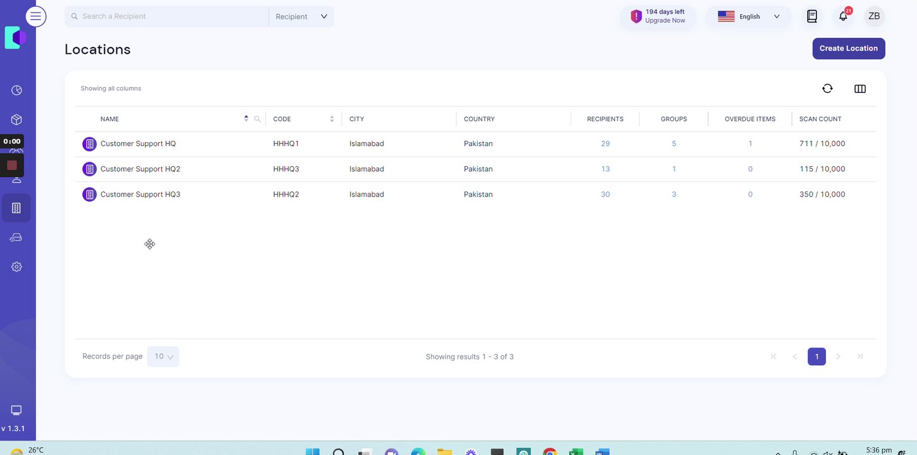This screenshot has height=455, width=917.
Task: Click the US flag language icon
Action: [726, 16]
